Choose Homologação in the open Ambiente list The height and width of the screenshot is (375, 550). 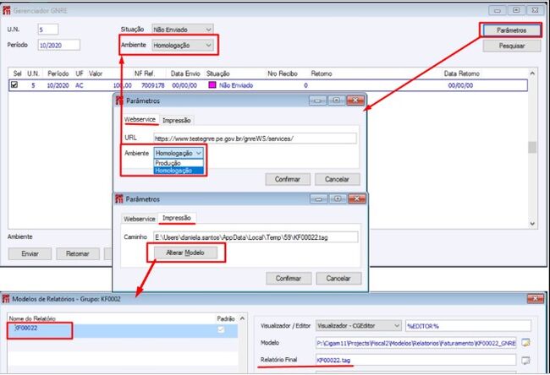coord(179,171)
